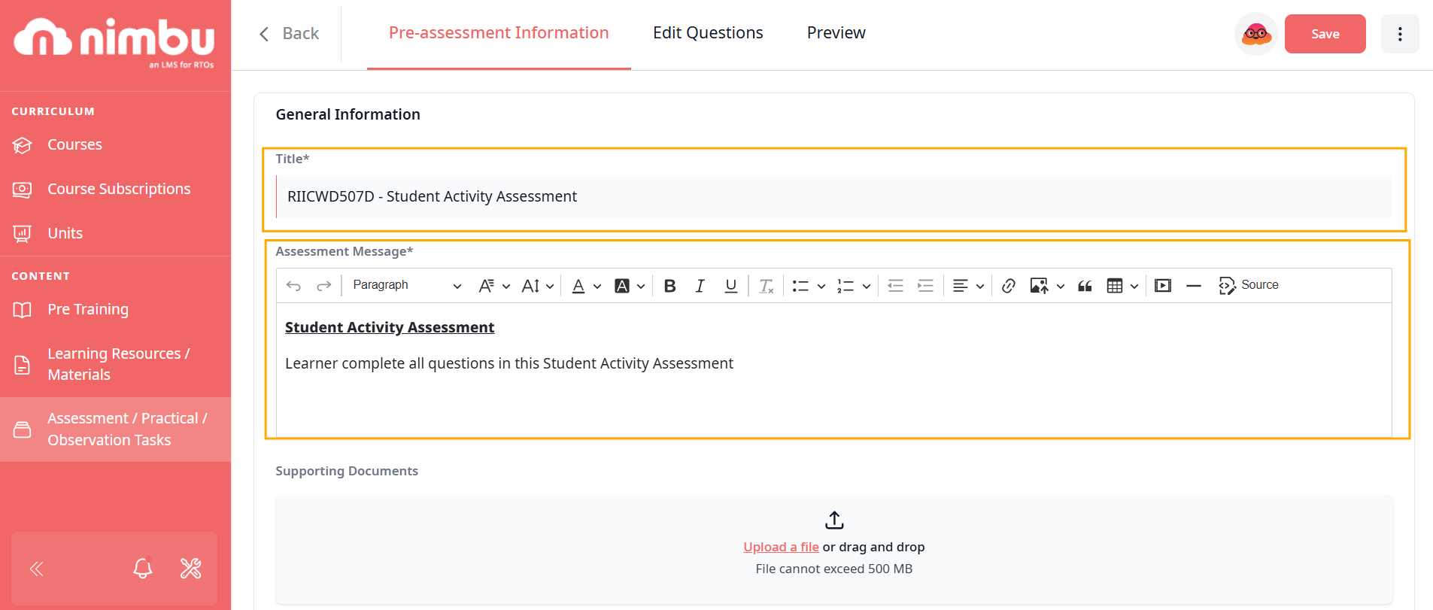Image resolution: width=1433 pixels, height=610 pixels.
Task: Open the Paragraph heading dropdown
Action: click(407, 285)
